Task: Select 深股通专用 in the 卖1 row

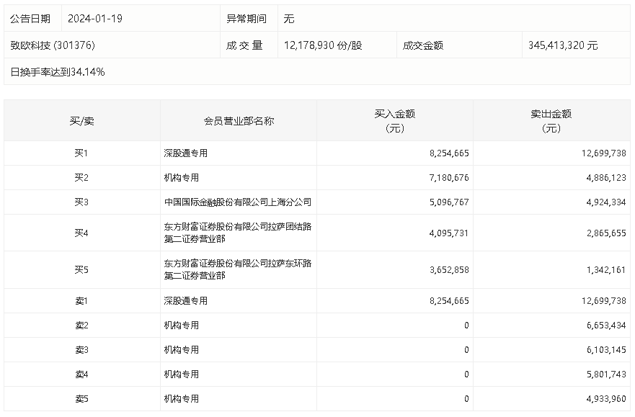Action: pyautogui.click(x=185, y=301)
